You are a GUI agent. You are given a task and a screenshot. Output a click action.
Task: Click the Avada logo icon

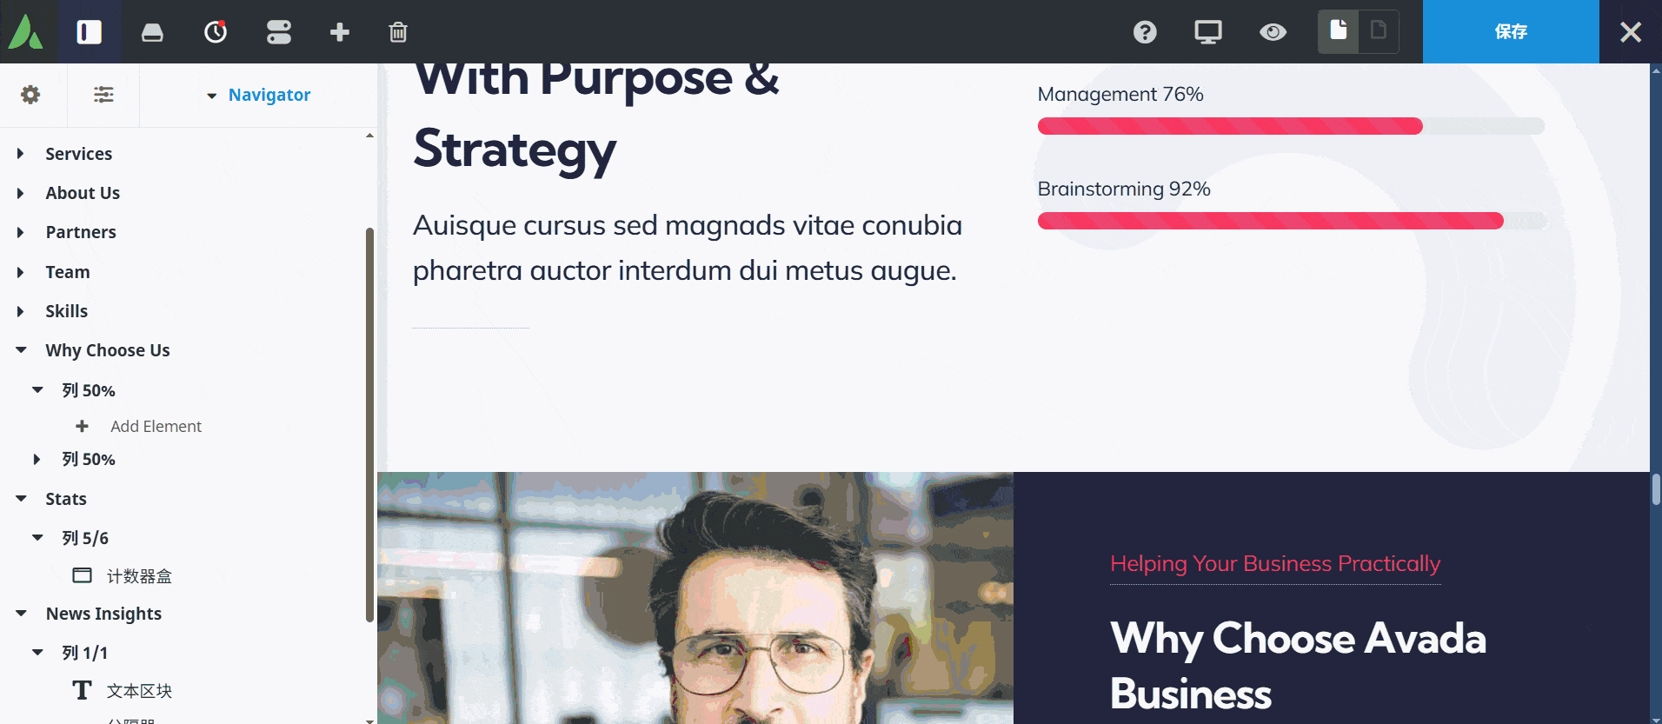pos(26,32)
